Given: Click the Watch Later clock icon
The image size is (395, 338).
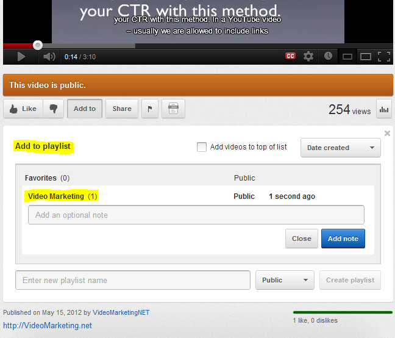Looking at the screenshot, I should click(x=328, y=56).
